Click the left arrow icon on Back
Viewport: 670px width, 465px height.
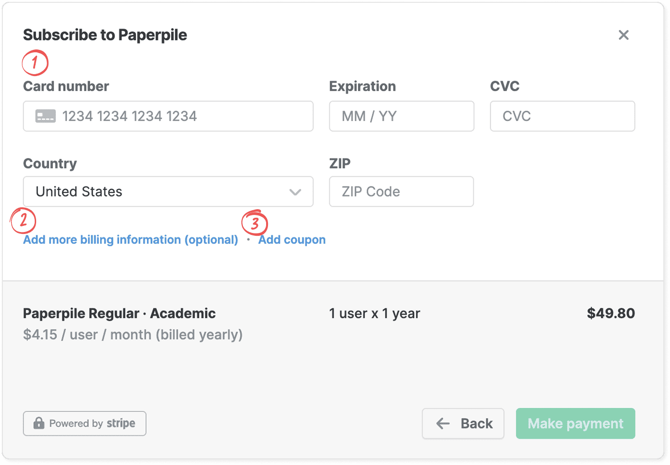pos(443,423)
